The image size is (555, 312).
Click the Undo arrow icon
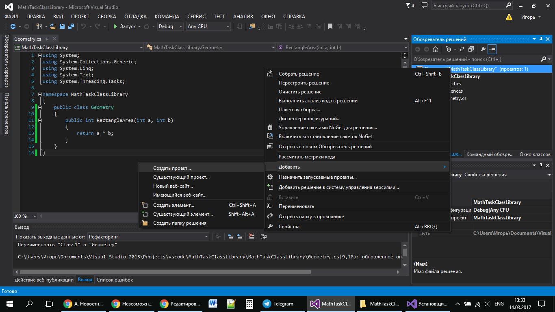83,26
